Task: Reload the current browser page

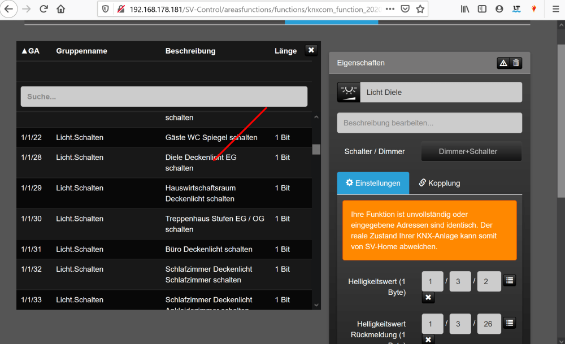Action: click(44, 9)
